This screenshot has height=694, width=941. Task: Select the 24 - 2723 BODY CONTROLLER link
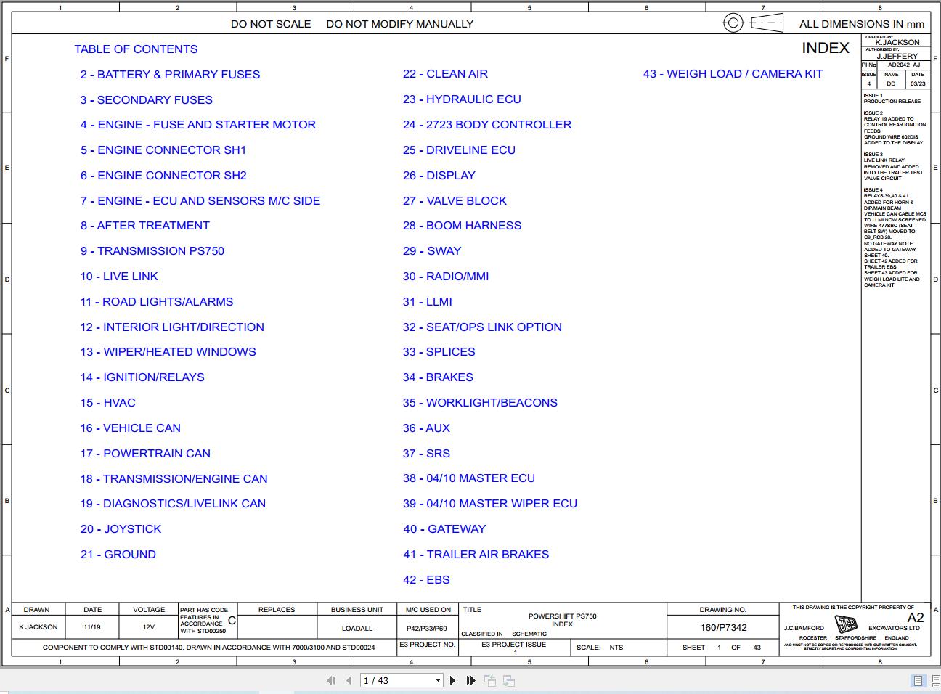tap(487, 124)
